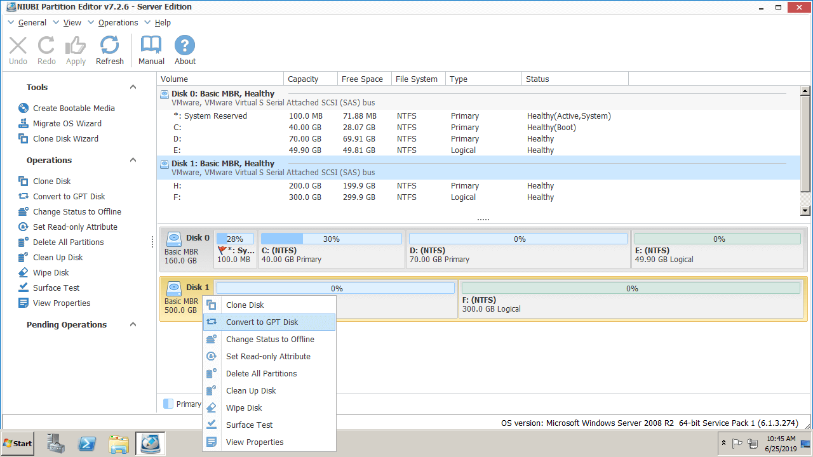The height and width of the screenshot is (457, 813).
Task: Choose Convert to GPT Disk in context menu
Action: (x=262, y=322)
